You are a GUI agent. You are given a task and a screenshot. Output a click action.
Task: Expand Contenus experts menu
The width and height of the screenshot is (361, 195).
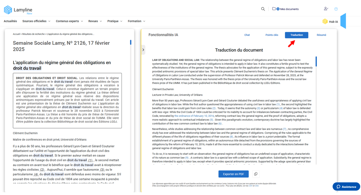[69, 21]
